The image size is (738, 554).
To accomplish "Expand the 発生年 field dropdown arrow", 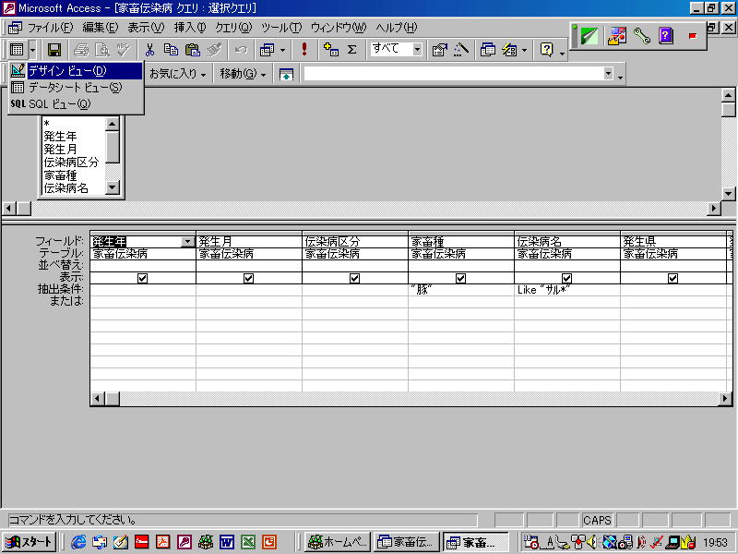I will point(188,242).
